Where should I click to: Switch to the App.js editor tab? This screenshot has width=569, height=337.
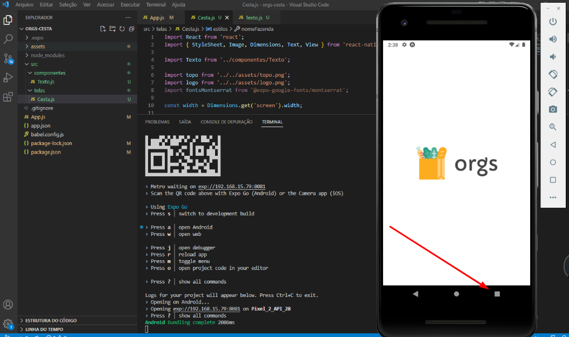point(161,17)
